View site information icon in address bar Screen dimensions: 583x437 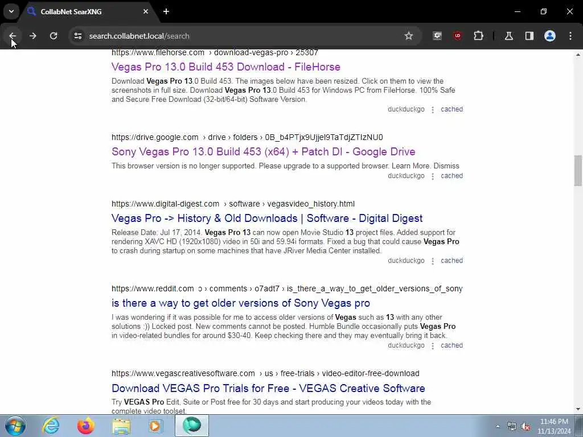pos(77,36)
